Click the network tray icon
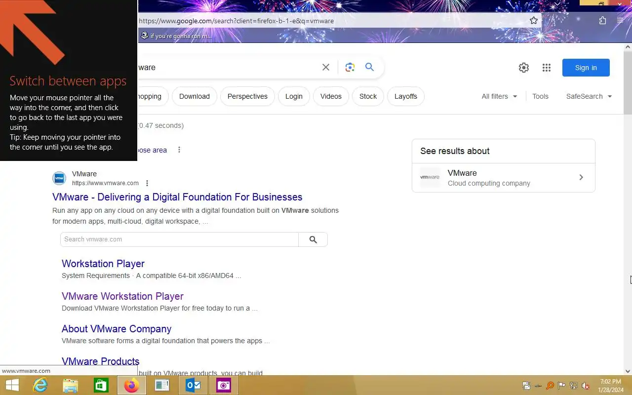Screen dimensions: 632x395 click(574, 386)
